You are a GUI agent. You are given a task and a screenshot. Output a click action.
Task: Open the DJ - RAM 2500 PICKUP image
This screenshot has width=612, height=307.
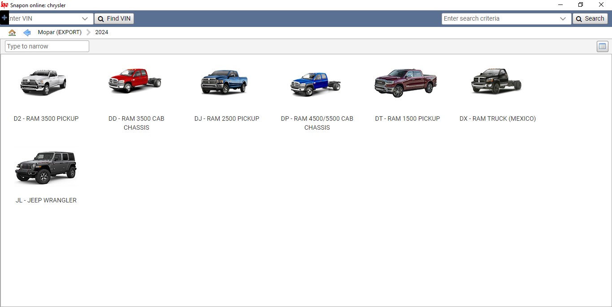pyautogui.click(x=224, y=83)
